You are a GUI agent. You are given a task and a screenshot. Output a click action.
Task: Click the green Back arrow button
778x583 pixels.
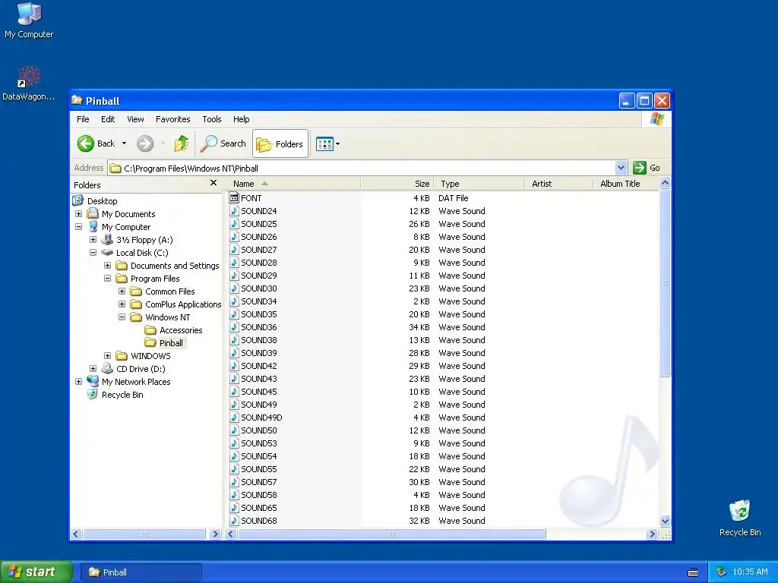point(85,143)
